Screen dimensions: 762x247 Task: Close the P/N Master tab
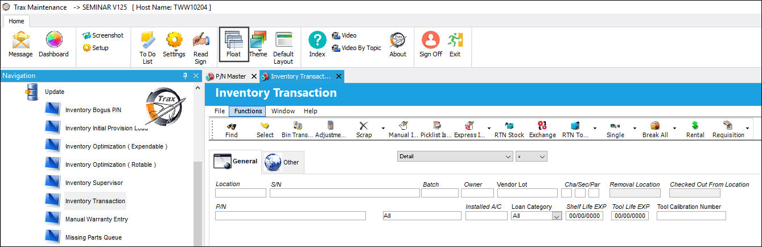click(x=254, y=76)
